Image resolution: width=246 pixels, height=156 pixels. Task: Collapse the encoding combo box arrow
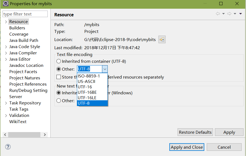coord(105,69)
